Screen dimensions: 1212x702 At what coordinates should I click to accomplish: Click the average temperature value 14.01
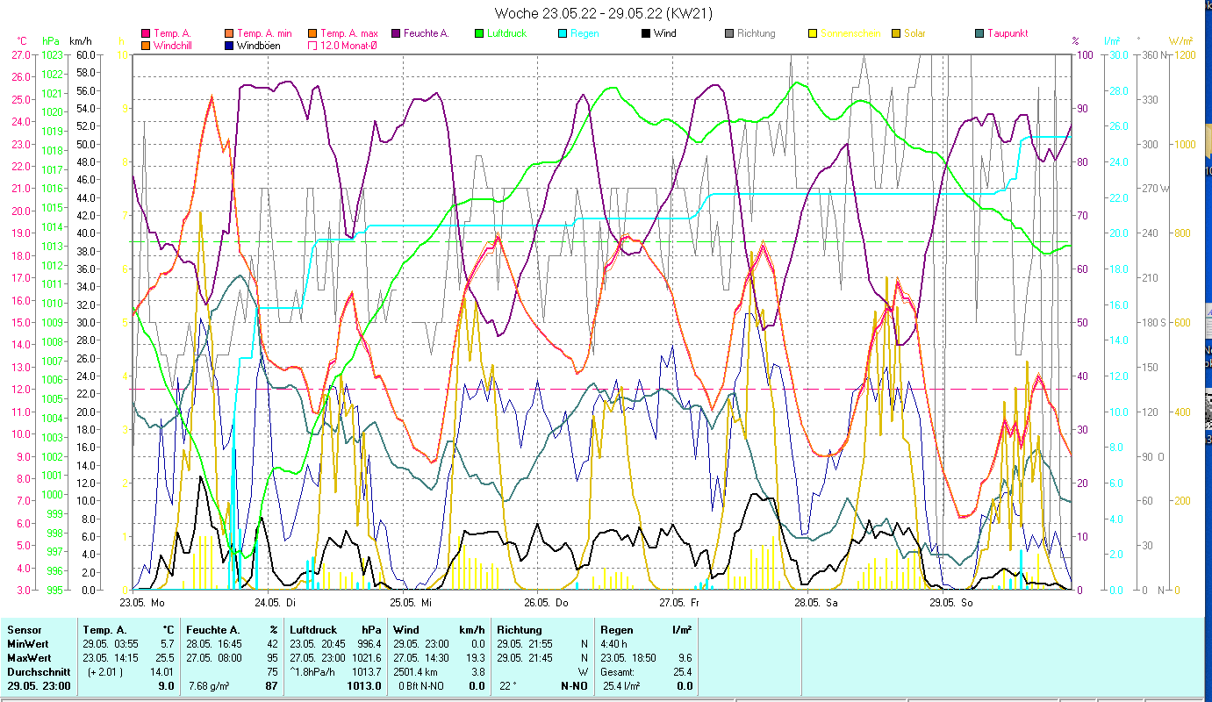162,672
